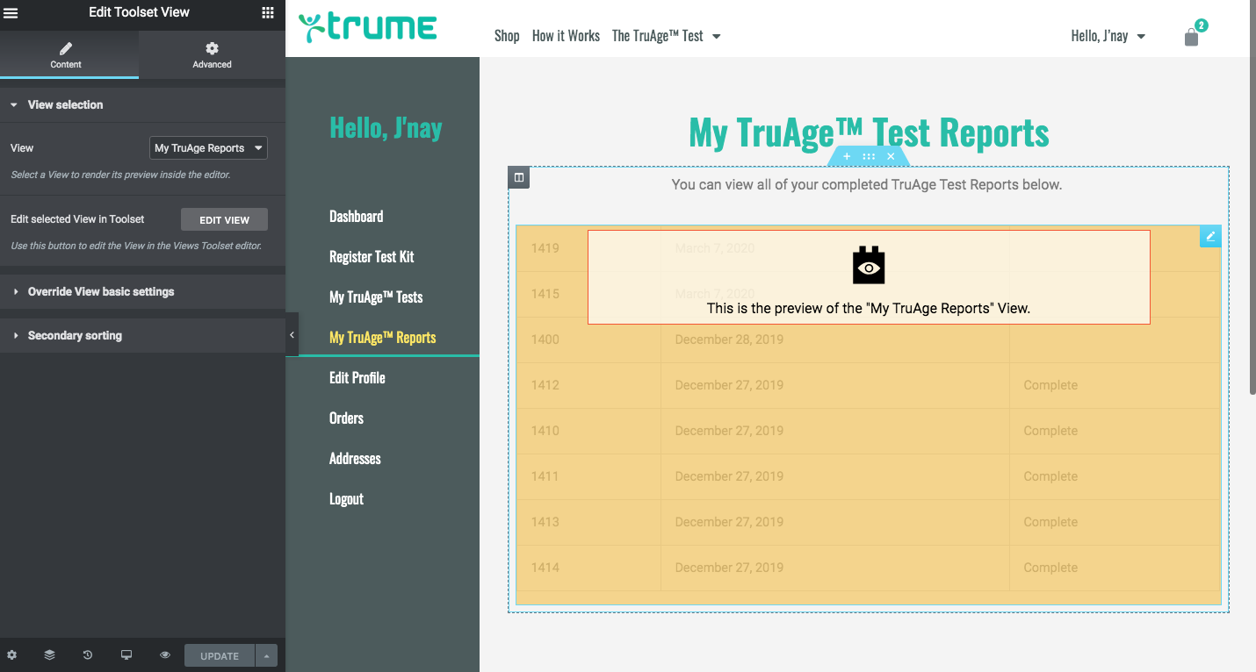1256x672 pixels.
Task: Open the Navigator layers icon
Action: click(x=49, y=655)
